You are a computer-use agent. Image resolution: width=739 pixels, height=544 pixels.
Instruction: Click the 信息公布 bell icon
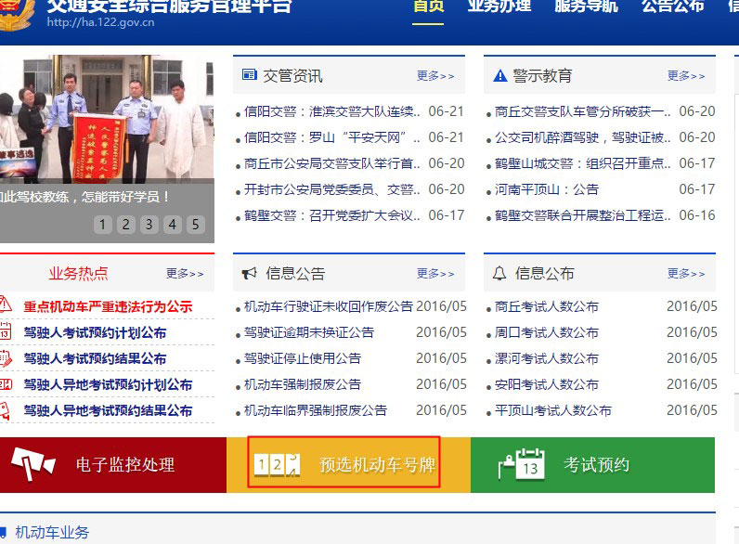(499, 273)
